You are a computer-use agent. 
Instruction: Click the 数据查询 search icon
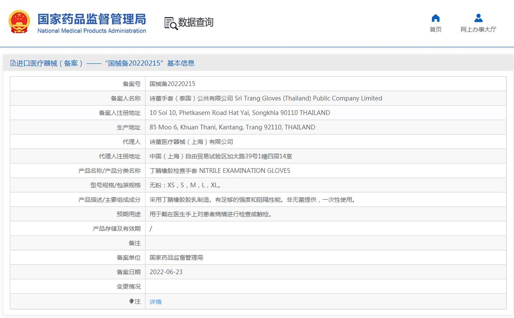[171, 23]
